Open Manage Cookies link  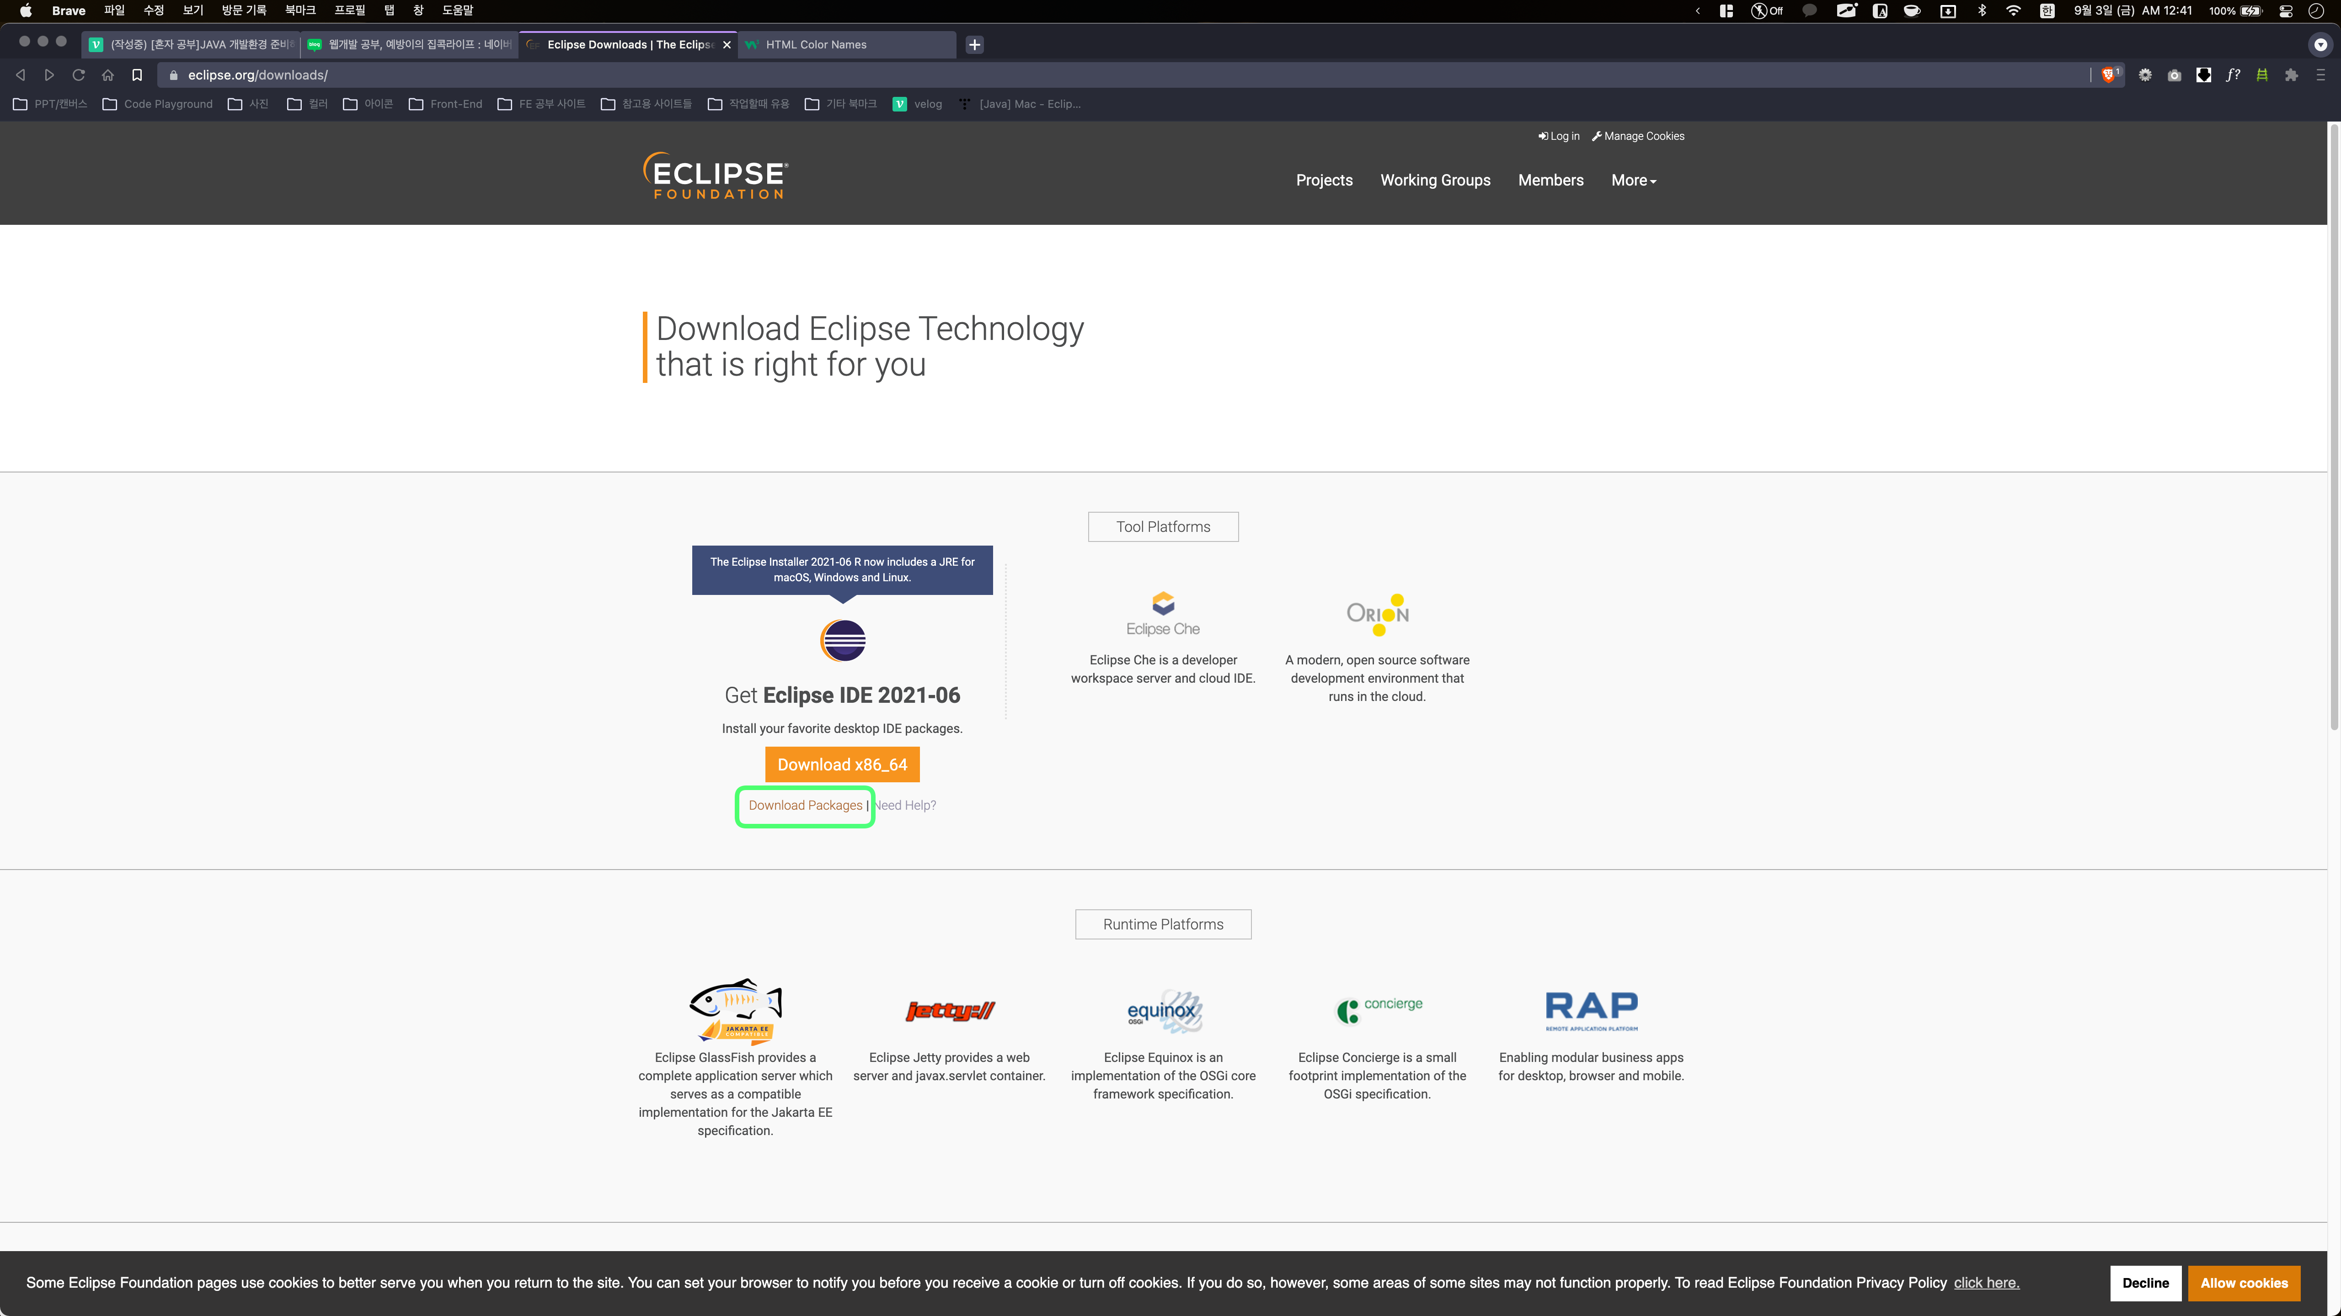click(1638, 136)
